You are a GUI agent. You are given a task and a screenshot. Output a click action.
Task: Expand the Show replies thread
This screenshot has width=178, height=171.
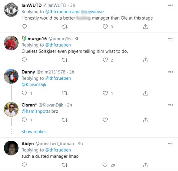click(34, 132)
